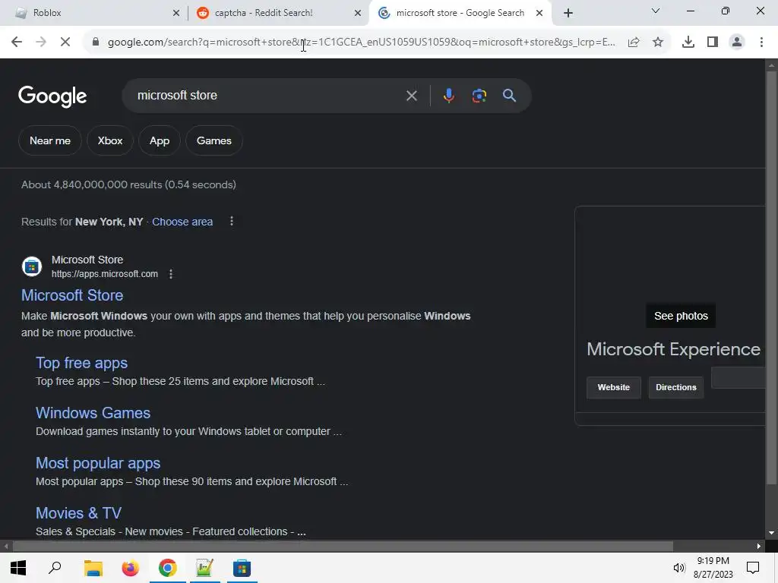Open Chrome downloads
778x583 pixels.
688,43
